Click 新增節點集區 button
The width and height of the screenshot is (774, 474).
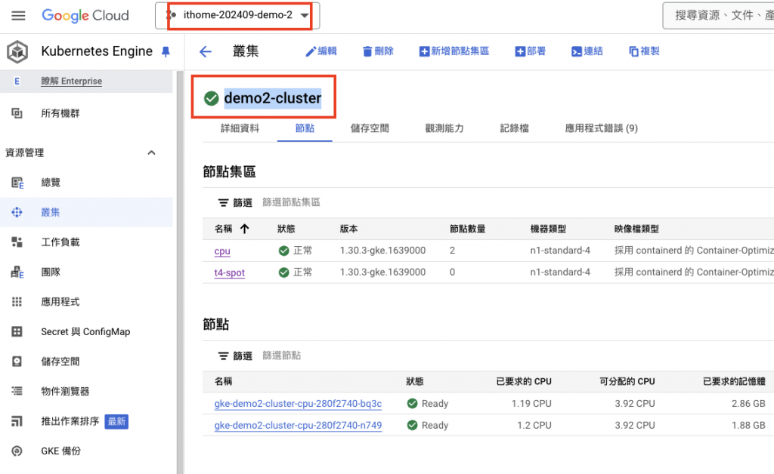pyautogui.click(x=454, y=51)
